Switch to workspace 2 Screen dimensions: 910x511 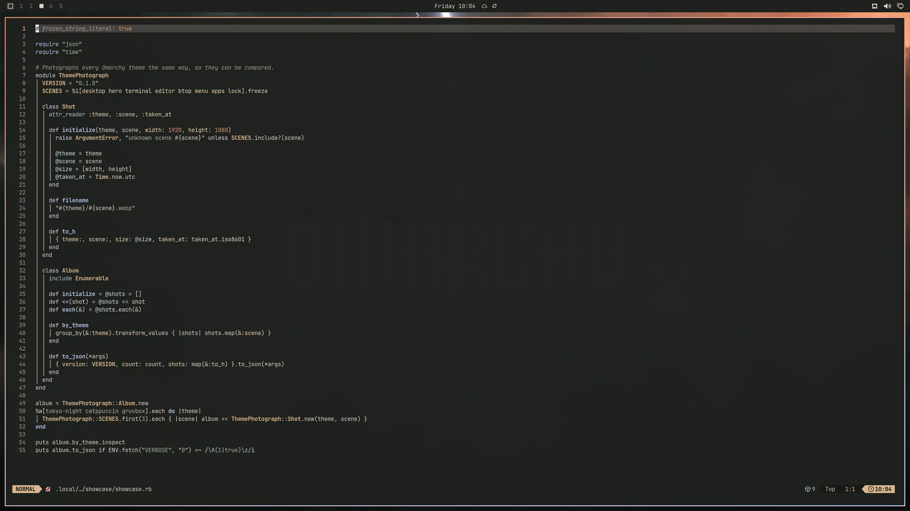pos(31,6)
